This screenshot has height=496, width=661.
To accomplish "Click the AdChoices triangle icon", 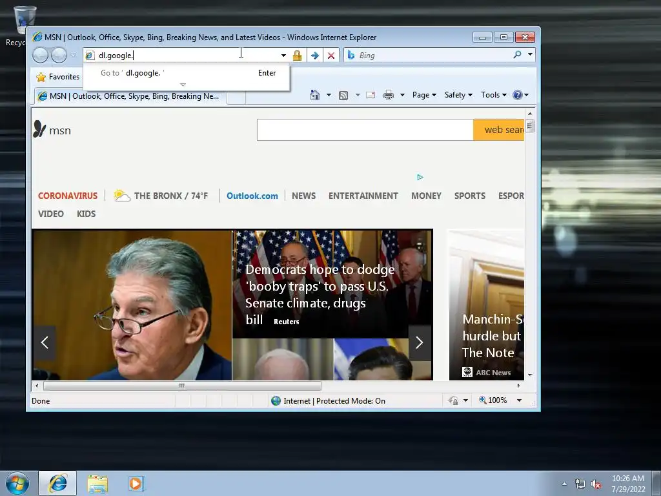I will [x=420, y=177].
